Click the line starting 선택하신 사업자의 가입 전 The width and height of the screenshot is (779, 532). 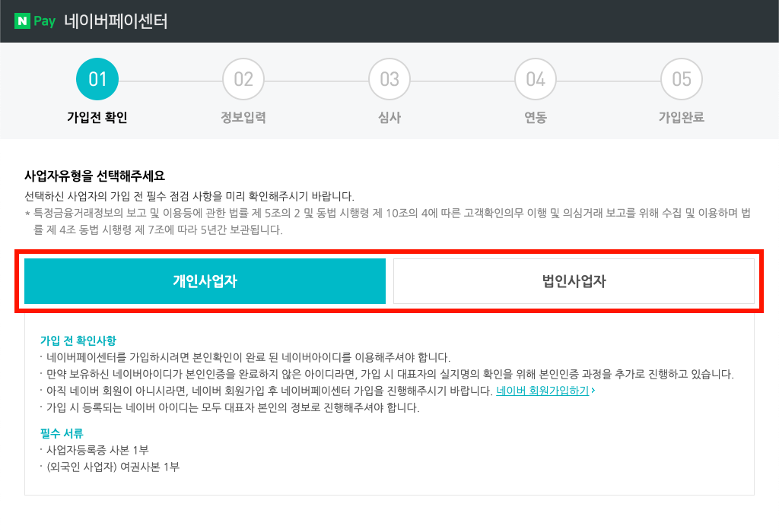tap(189, 197)
